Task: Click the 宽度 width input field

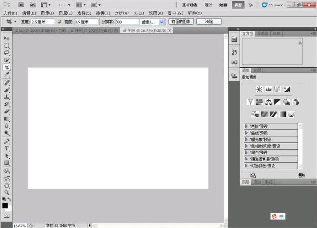Action: tap(43, 22)
